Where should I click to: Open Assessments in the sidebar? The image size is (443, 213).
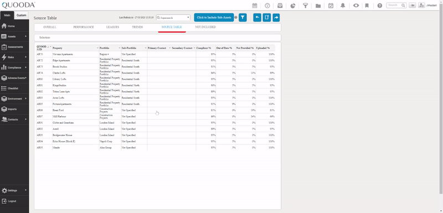point(14,47)
